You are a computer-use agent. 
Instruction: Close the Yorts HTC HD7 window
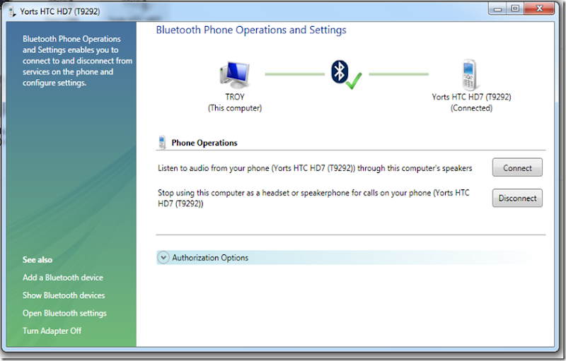click(539, 8)
